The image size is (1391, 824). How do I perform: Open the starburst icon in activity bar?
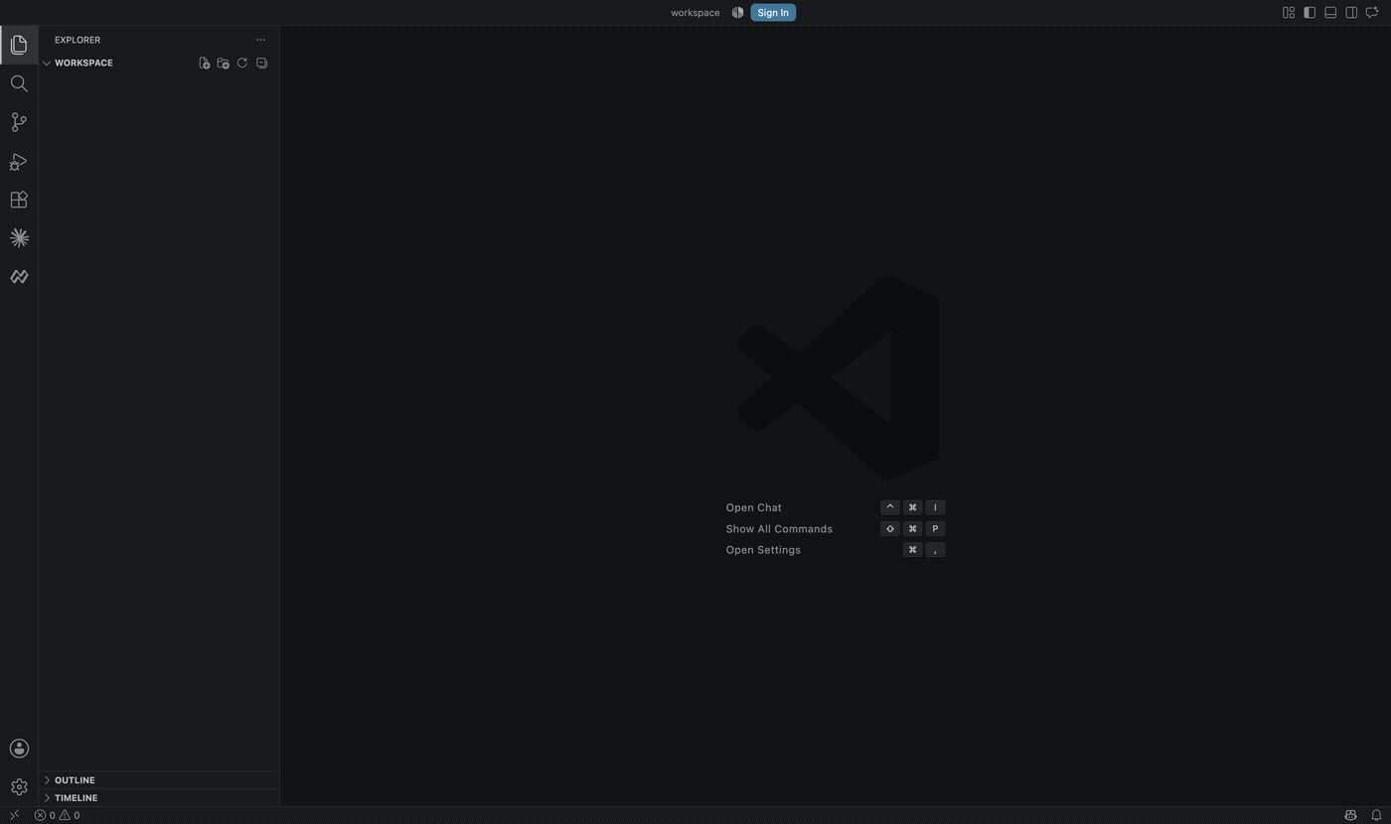pos(19,238)
